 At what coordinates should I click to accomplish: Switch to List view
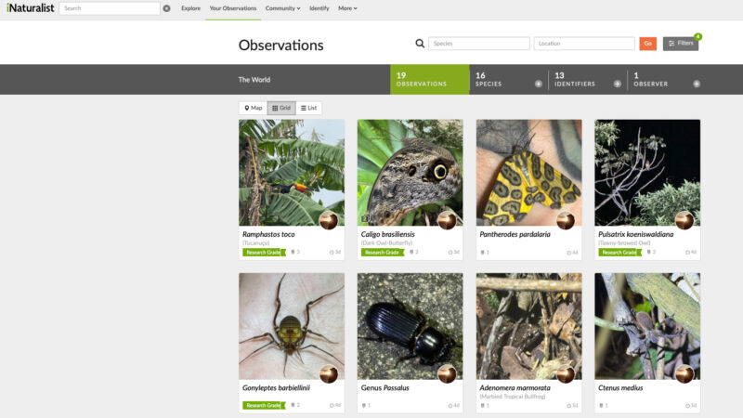tap(309, 108)
